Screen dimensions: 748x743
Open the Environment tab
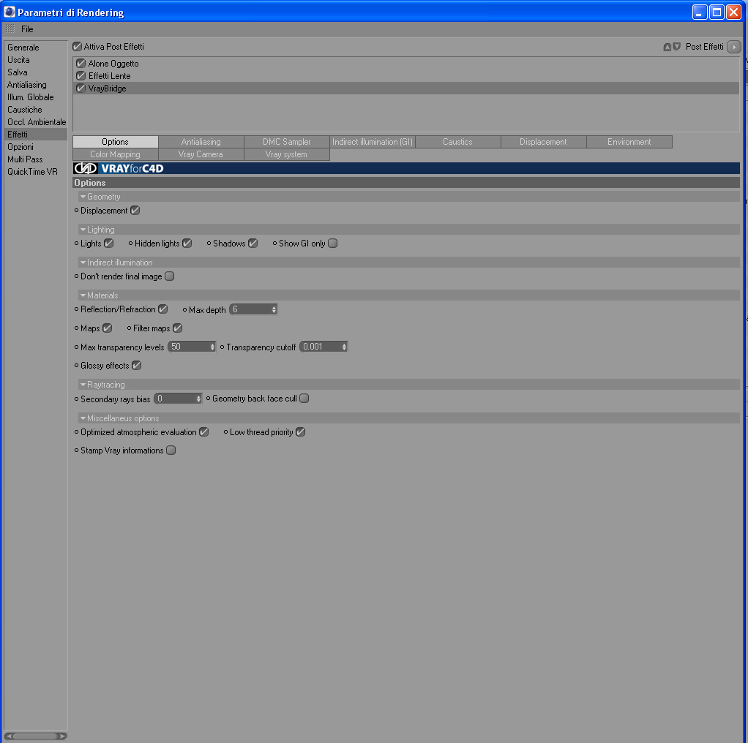coord(629,142)
